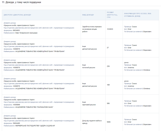Click income amount 169
The height and width of the screenshot is (131, 161).
click(108, 85)
